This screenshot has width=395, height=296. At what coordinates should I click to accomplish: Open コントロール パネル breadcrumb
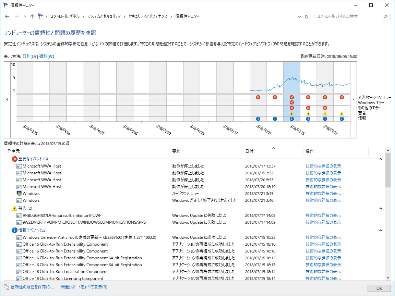[65, 16]
